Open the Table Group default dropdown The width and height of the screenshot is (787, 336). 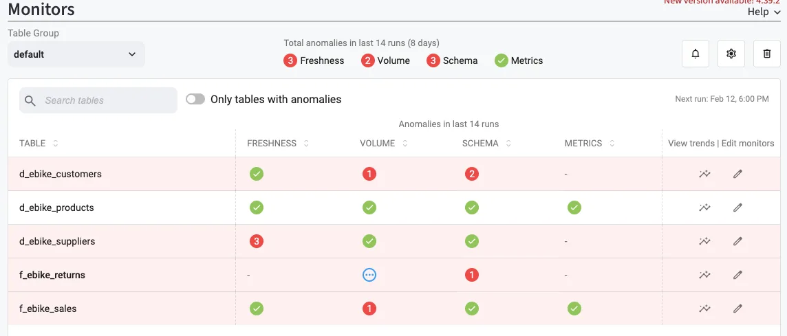point(76,54)
